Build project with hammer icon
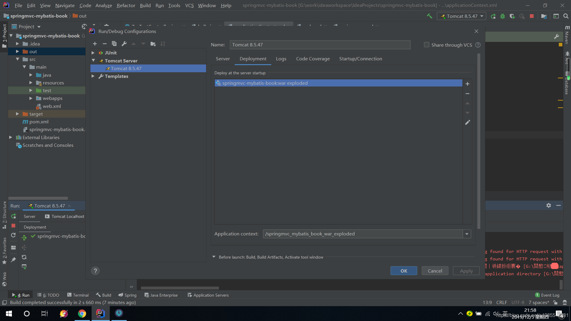This screenshot has width=571, height=321. (x=429, y=16)
